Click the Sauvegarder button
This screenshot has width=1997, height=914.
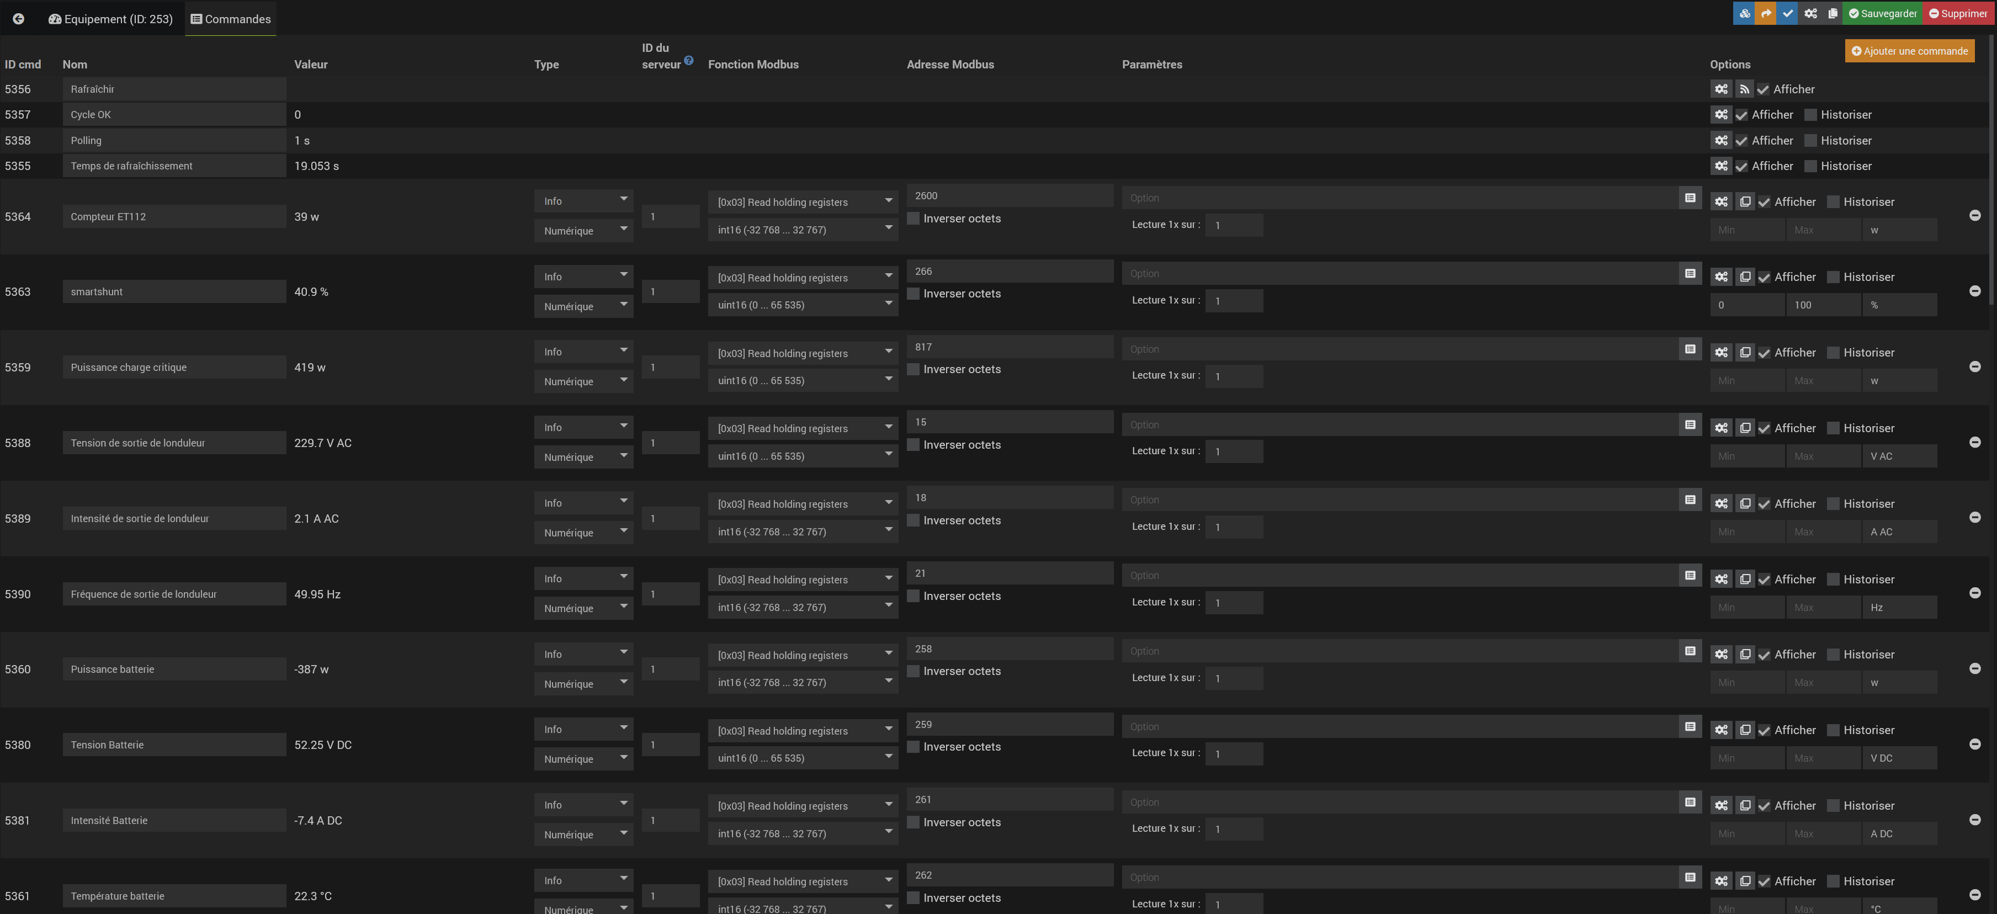pyautogui.click(x=1882, y=13)
